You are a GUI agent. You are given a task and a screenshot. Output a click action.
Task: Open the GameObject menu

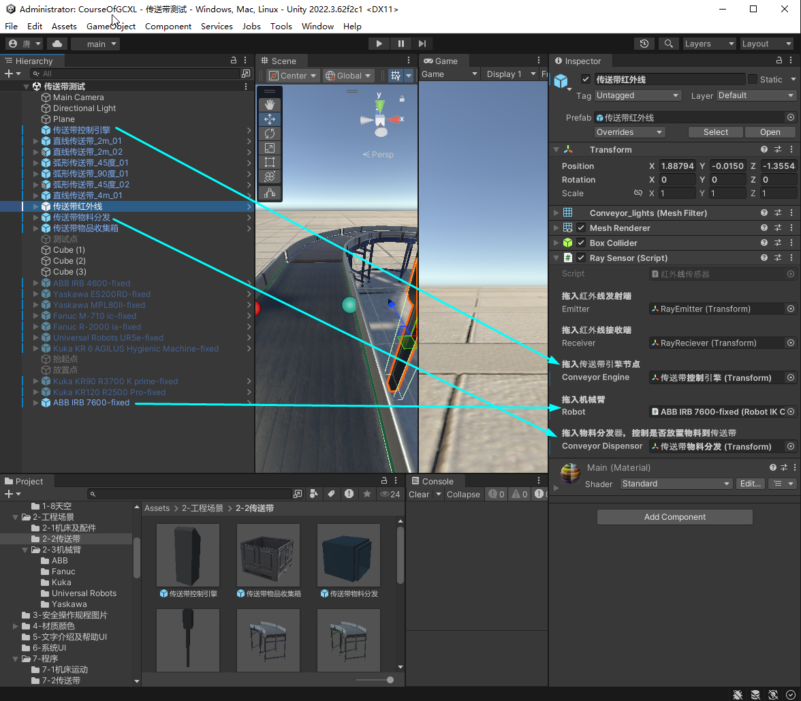pos(111,26)
